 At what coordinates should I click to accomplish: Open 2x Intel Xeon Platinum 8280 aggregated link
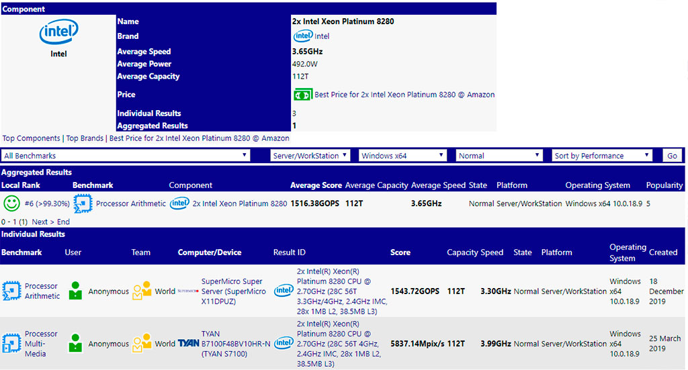(240, 203)
